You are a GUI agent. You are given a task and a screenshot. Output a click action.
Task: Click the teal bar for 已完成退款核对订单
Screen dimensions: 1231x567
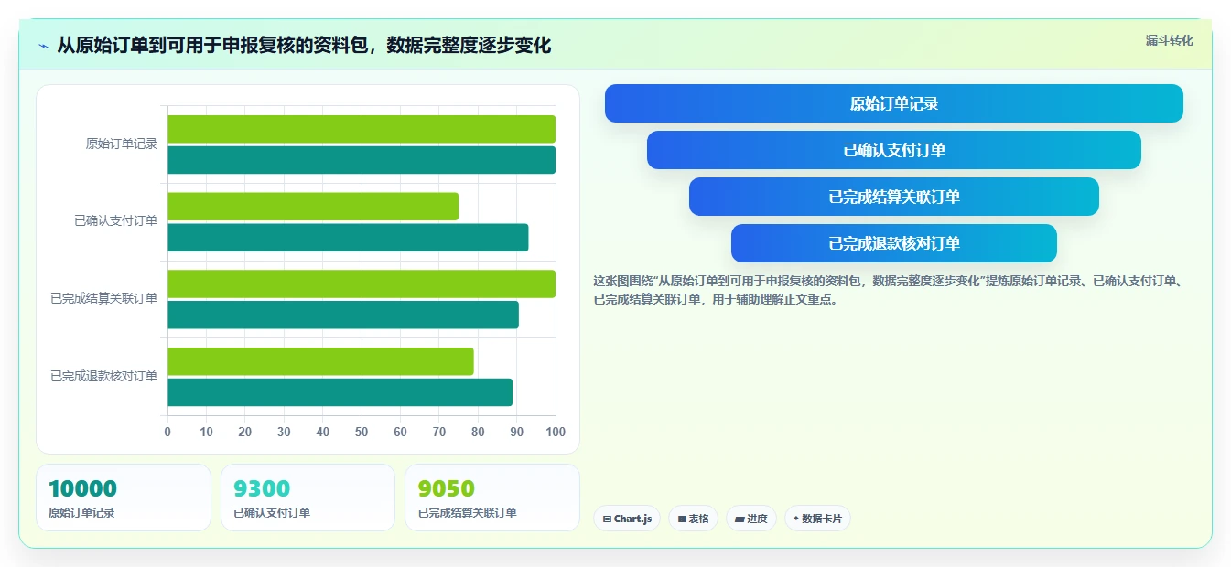(340, 392)
